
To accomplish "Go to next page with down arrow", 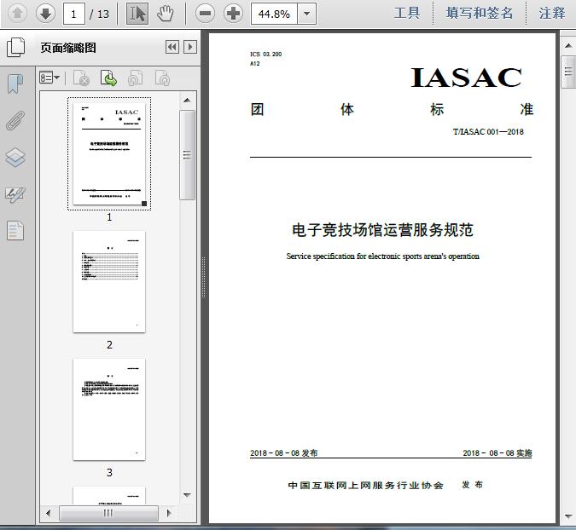I will coord(45,14).
